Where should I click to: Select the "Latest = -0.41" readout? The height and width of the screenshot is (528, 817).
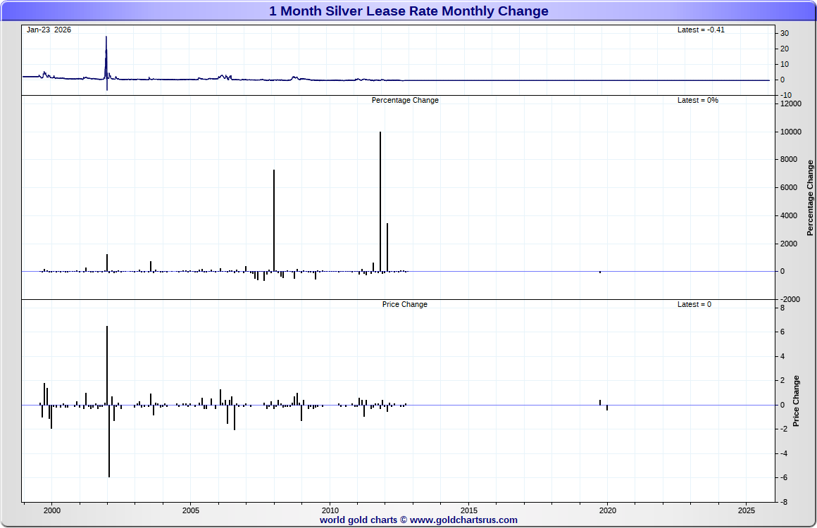click(700, 30)
